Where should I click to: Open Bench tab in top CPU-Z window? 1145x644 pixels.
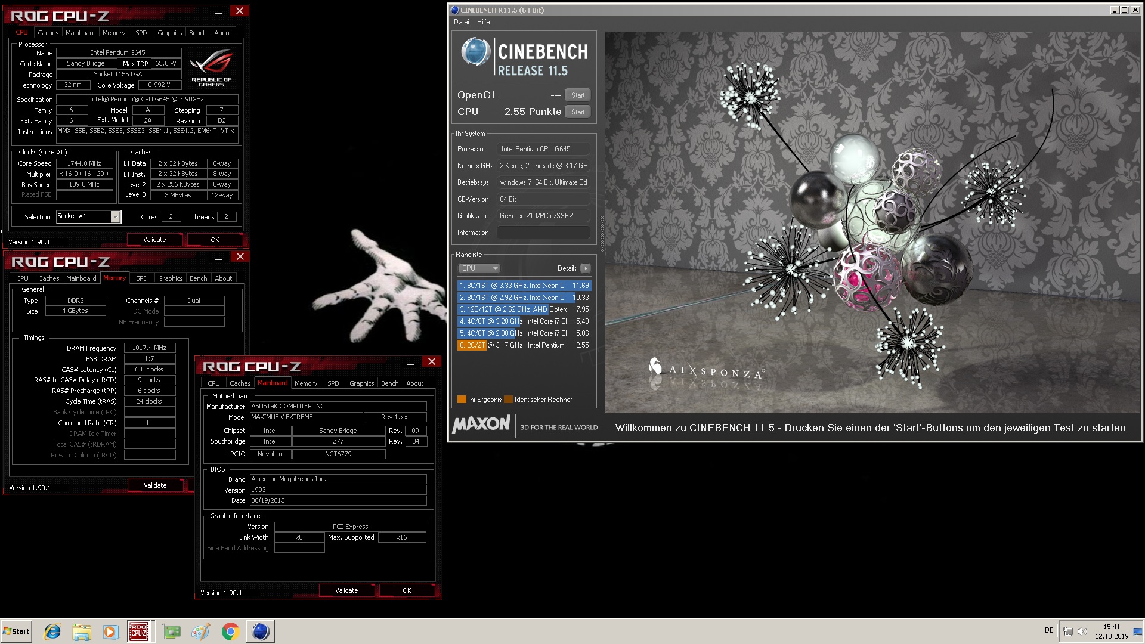198,33
